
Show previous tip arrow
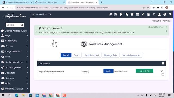36,31
